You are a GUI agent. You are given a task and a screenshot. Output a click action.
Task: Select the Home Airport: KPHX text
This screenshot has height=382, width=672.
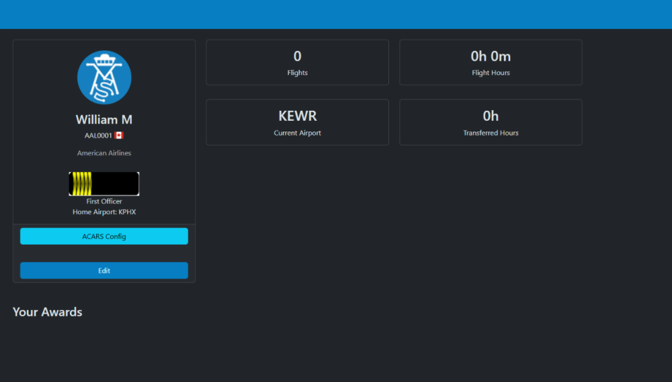coord(104,212)
